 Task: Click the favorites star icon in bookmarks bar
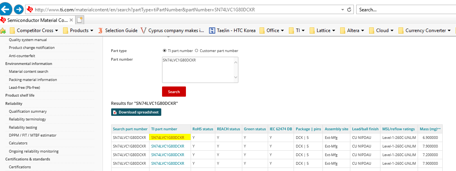3,31
